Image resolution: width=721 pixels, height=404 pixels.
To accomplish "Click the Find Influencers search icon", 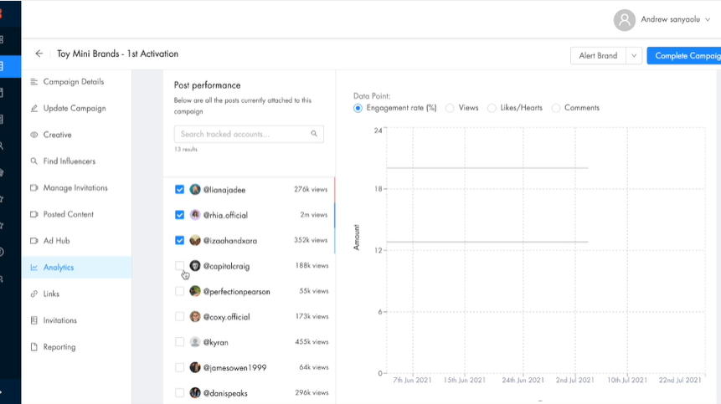I will pyautogui.click(x=33, y=161).
